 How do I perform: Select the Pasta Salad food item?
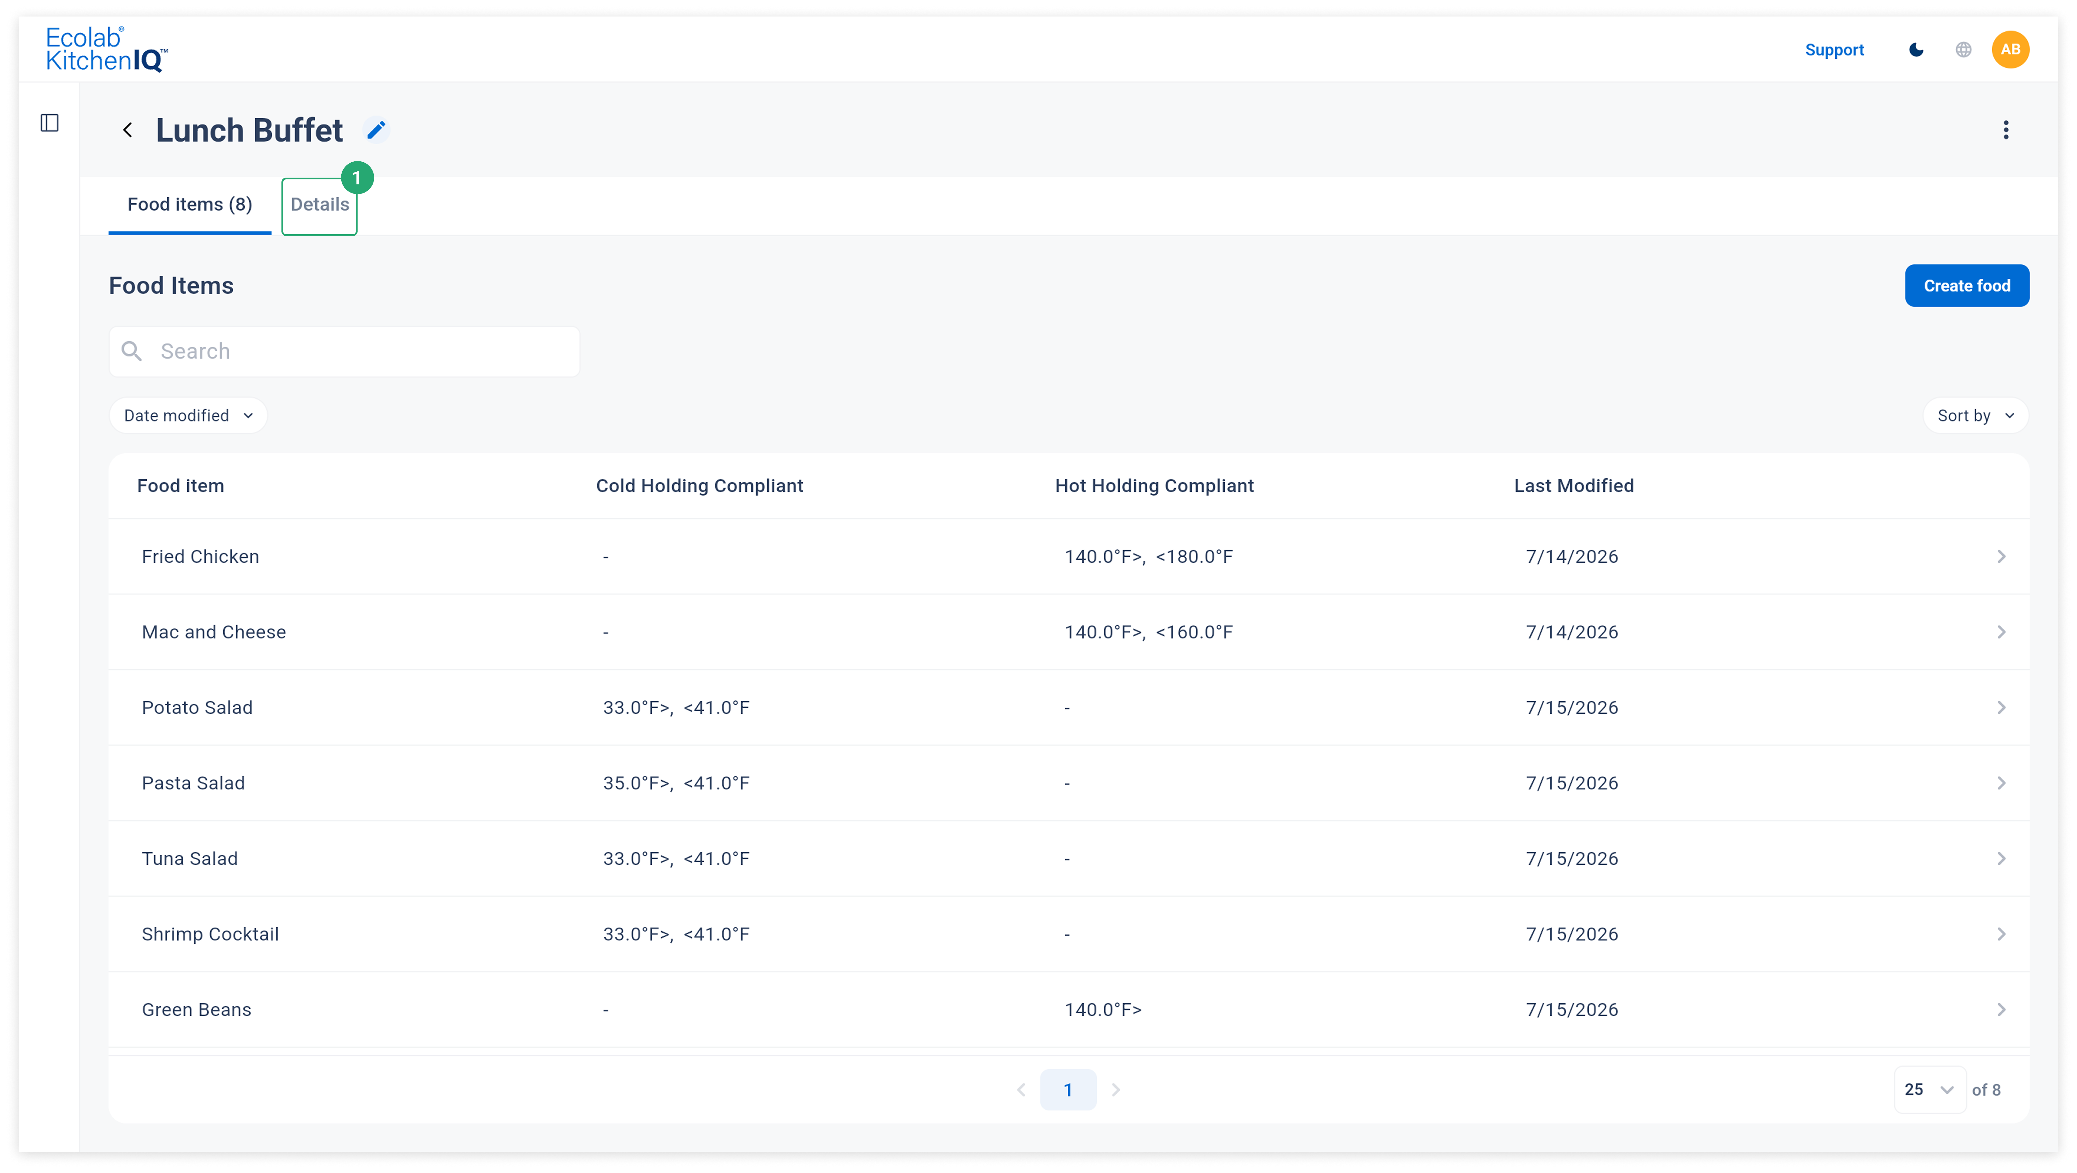pyautogui.click(x=194, y=783)
